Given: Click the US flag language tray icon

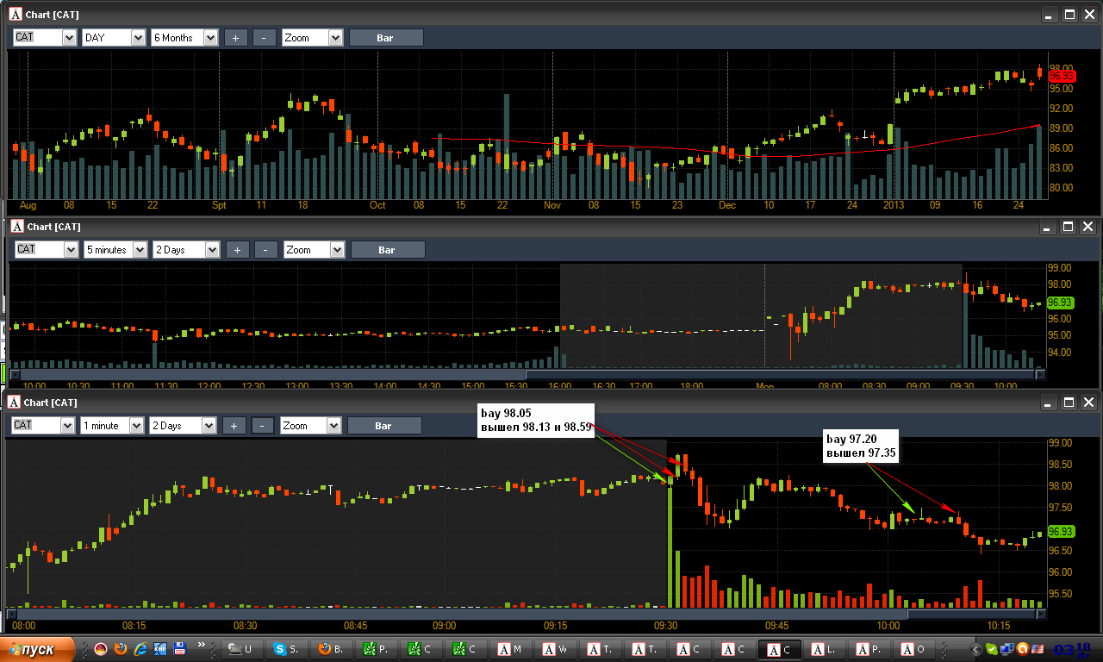Looking at the screenshot, I should click(1038, 649).
